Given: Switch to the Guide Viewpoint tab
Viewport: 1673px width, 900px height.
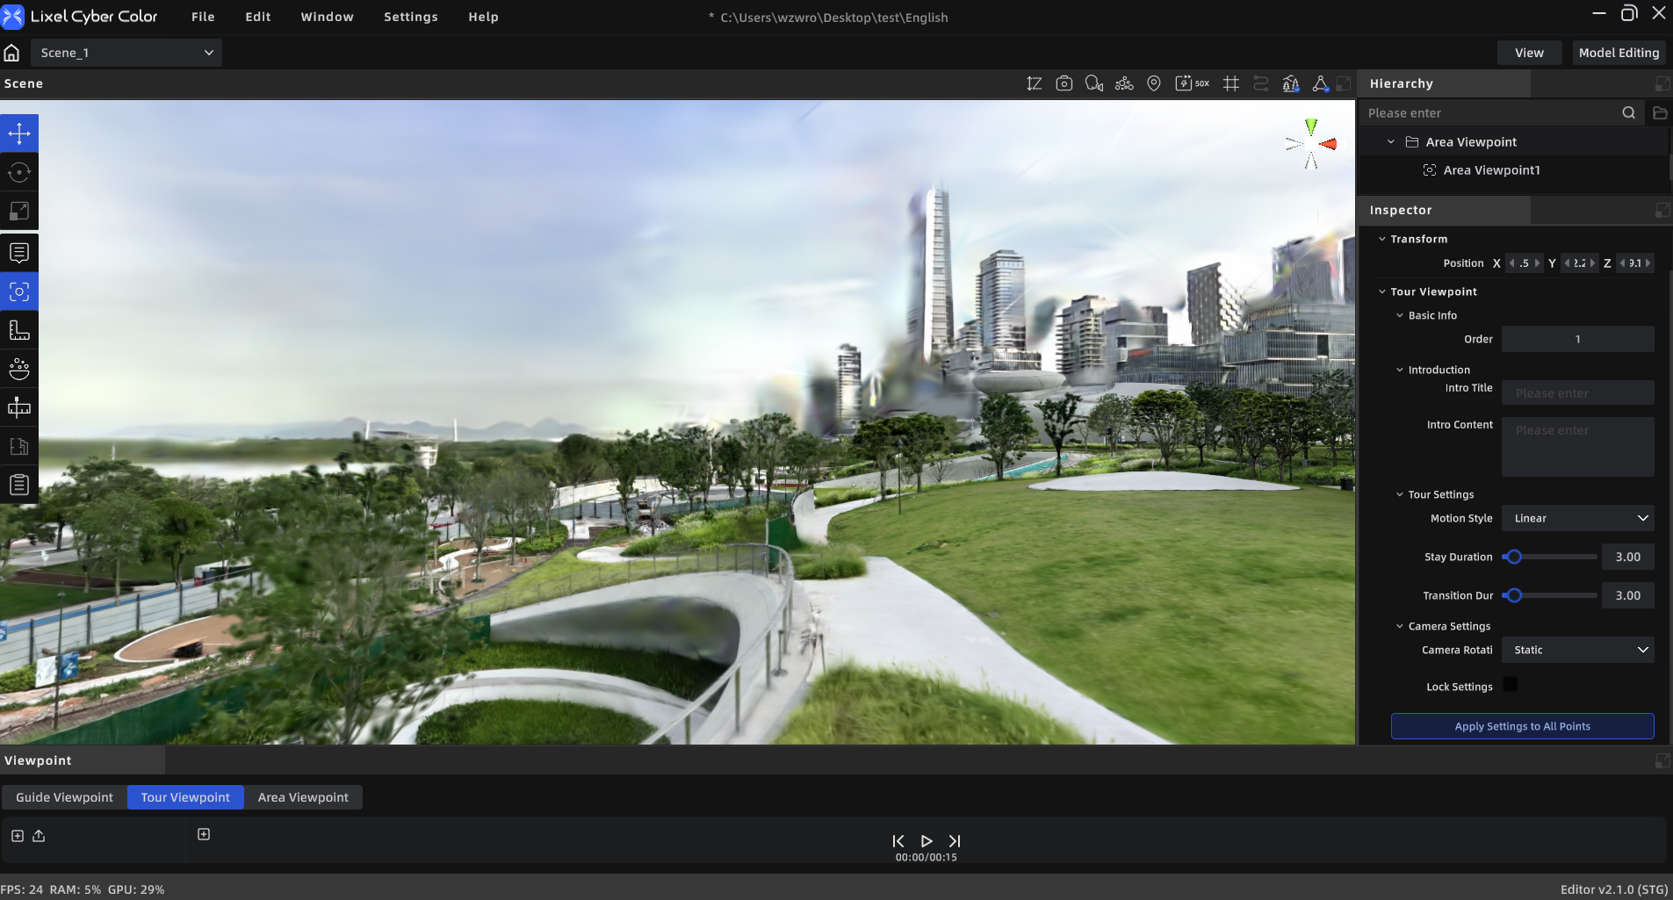Looking at the screenshot, I should 65,797.
